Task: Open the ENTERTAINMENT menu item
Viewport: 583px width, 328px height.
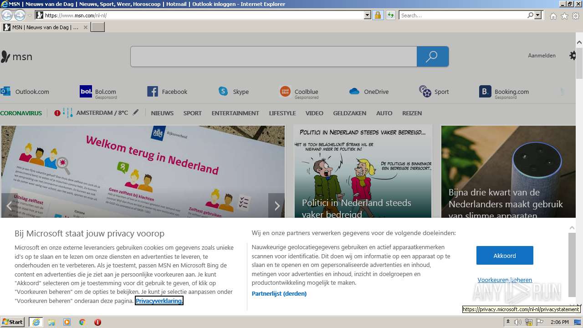Action: pos(235,113)
